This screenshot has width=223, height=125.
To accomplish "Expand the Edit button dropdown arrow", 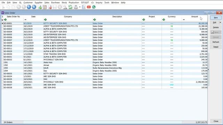I will (220, 23).
